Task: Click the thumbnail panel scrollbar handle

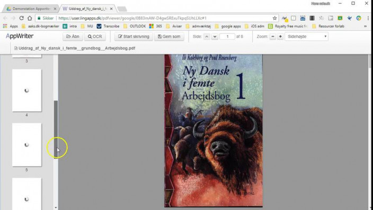Action: [56, 130]
